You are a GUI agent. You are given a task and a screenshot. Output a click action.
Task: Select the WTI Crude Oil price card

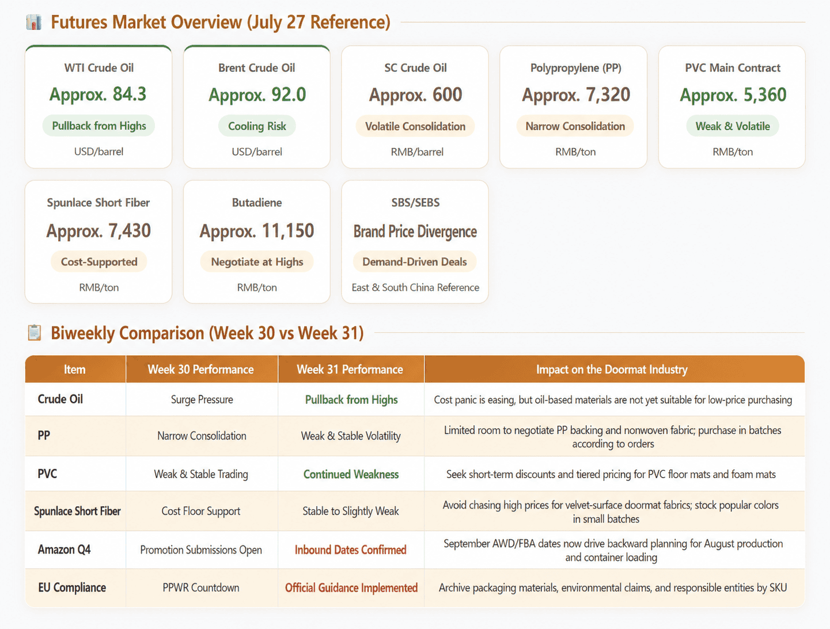click(98, 107)
